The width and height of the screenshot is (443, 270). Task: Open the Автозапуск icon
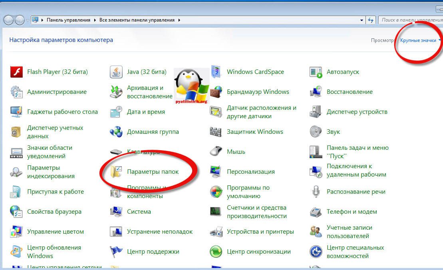[316, 72]
